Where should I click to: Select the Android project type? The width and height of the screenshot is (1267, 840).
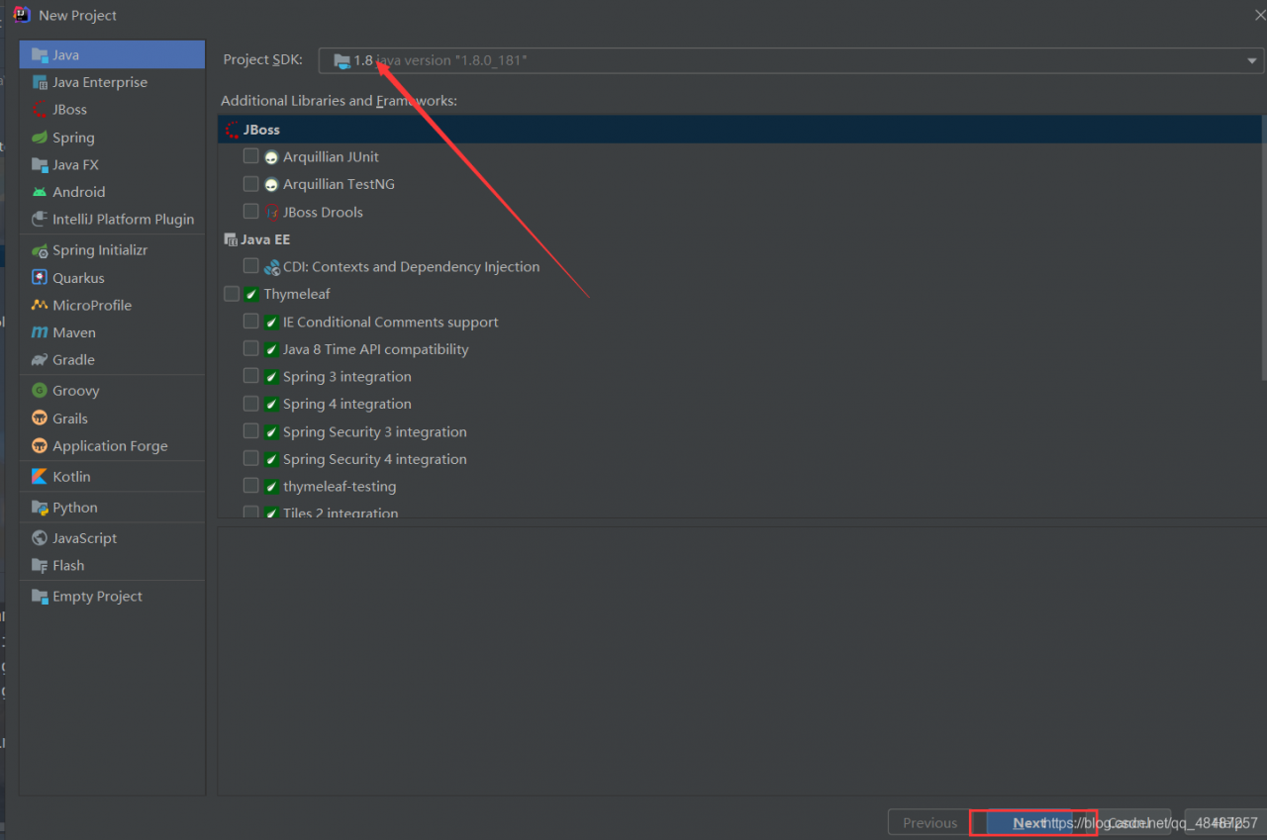tap(112, 192)
